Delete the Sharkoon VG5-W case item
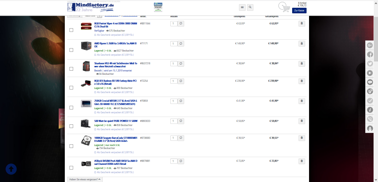 (x=302, y=63)
